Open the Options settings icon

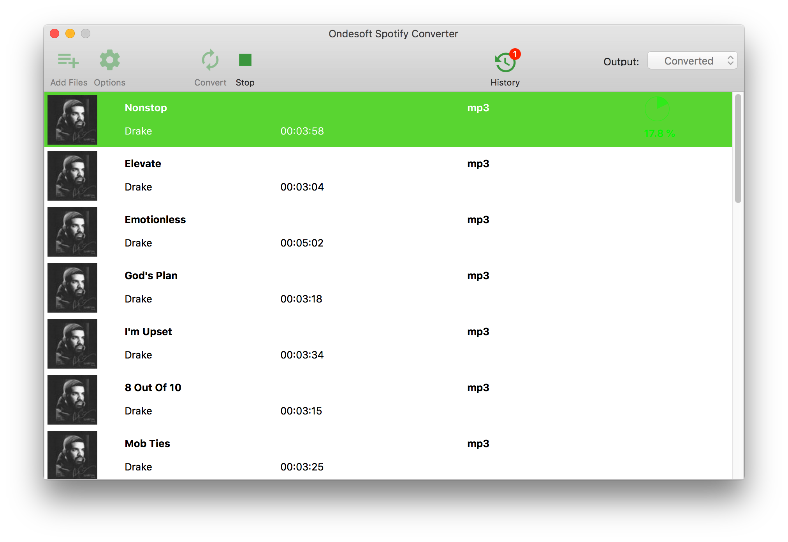tap(109, 61)
